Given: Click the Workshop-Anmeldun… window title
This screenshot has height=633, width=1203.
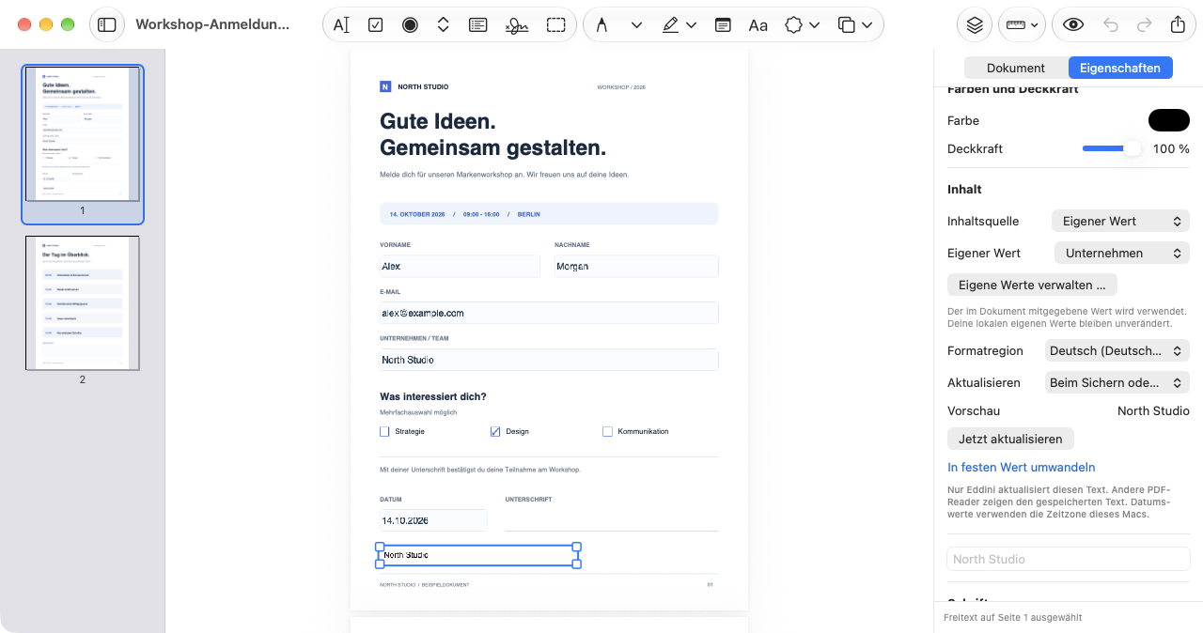Looking at the screenshot, I should click(x=212, y=24).
